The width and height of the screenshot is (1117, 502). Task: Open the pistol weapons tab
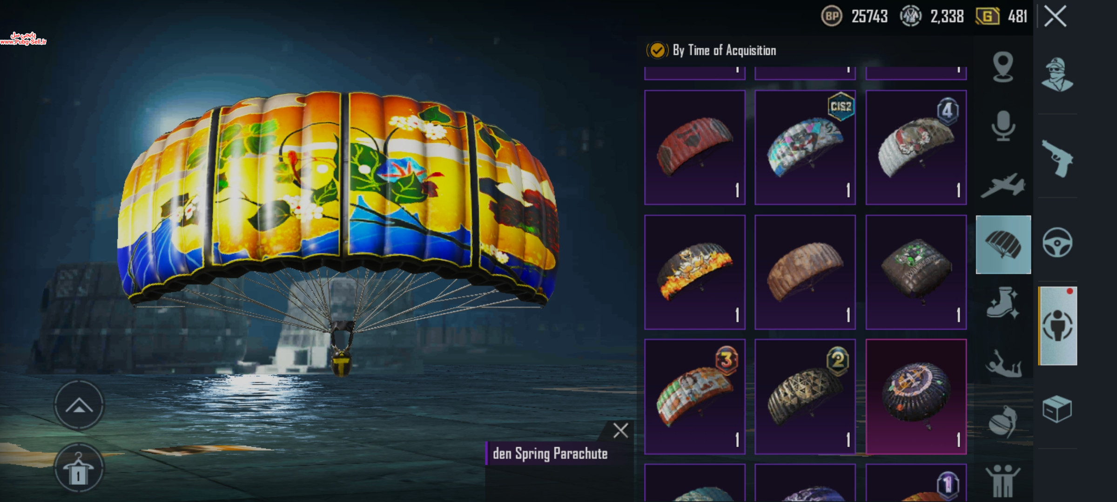(1057, 159)
